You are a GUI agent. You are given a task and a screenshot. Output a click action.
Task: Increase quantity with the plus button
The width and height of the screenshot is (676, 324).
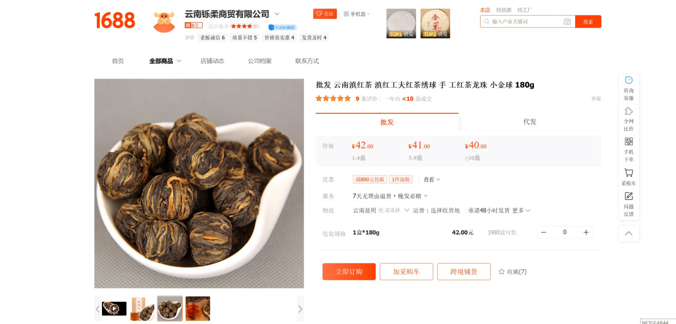coord(586,232)
